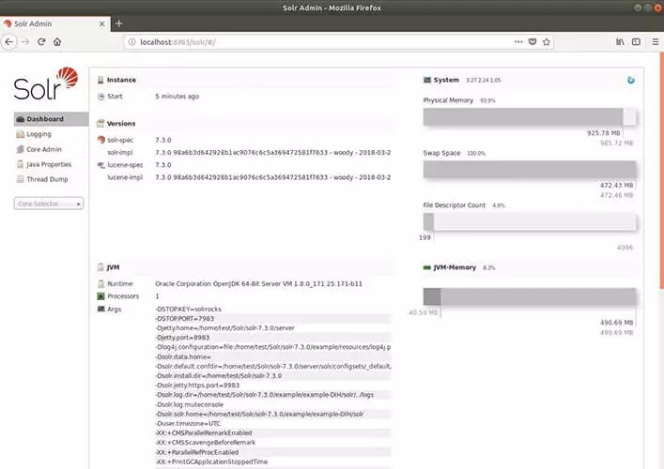Viewport: 664px width, 469px height.
Task: Click the 490.69 MB JVM memory value
Action: click(x=616, y=323)
